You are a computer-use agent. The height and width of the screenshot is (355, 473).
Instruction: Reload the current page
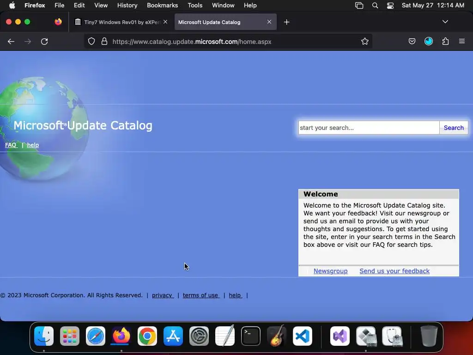pyautogui.click(x=44, y=41)
